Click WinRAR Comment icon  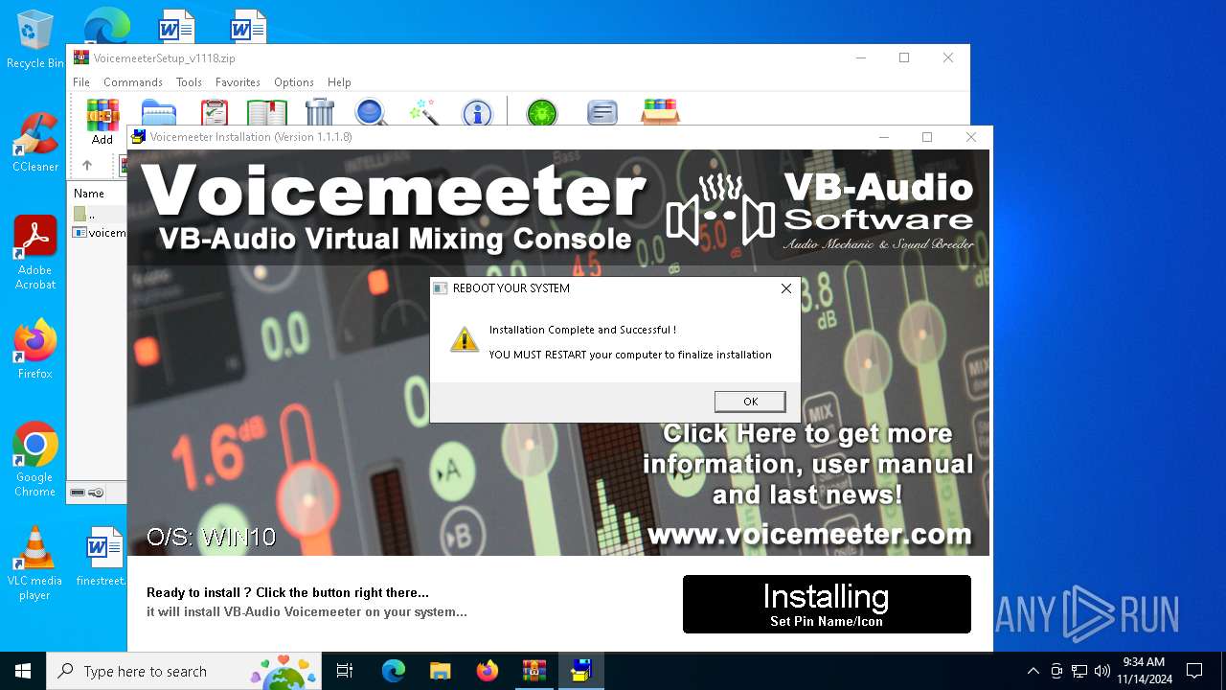coord(602,113)
